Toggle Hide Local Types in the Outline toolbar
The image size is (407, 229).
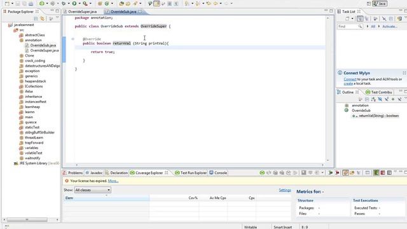coord(399,99)
